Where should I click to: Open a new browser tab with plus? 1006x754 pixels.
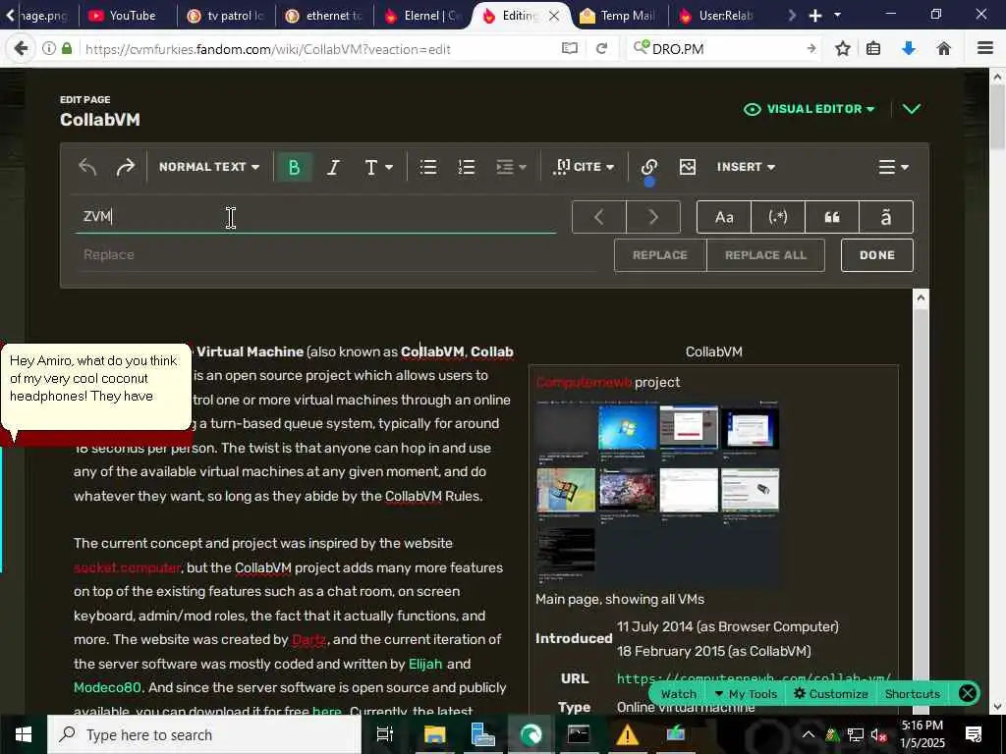814,16
